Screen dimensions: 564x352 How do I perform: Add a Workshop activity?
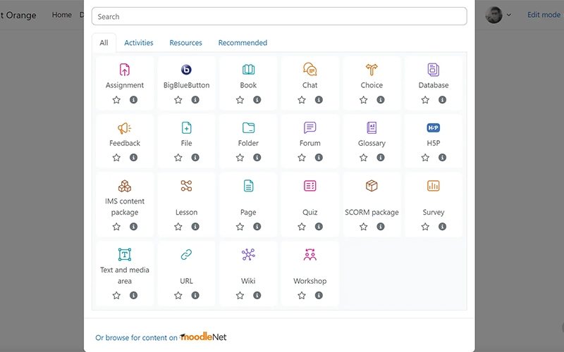310,255
